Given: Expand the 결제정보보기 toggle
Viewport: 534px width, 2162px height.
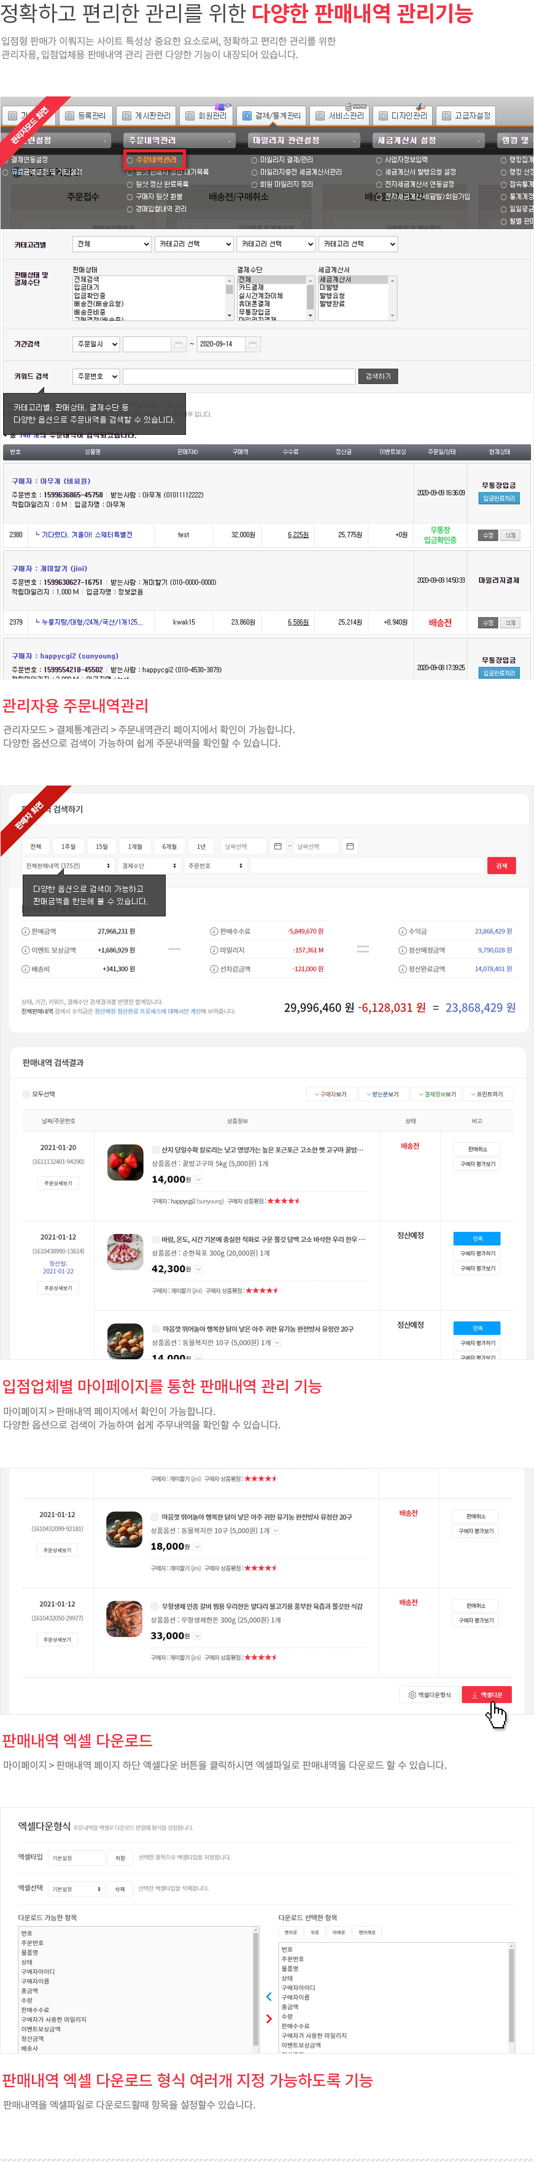Looking at the screenshot, I should [437, 1095].
